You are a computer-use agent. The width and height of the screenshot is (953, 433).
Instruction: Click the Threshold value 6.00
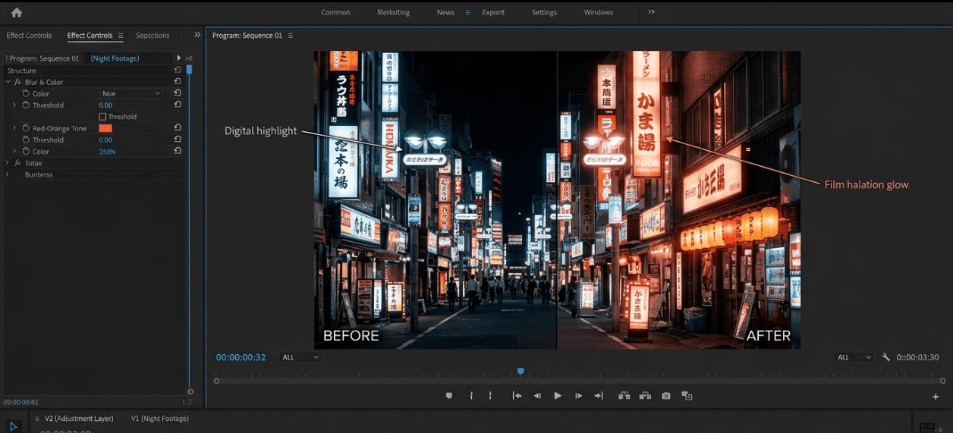point(105,105)
